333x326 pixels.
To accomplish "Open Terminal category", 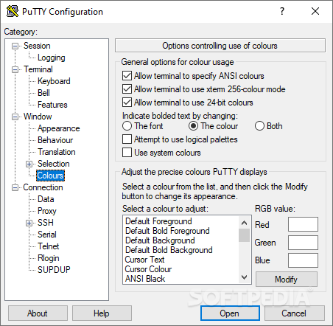I will pos(38,69).
